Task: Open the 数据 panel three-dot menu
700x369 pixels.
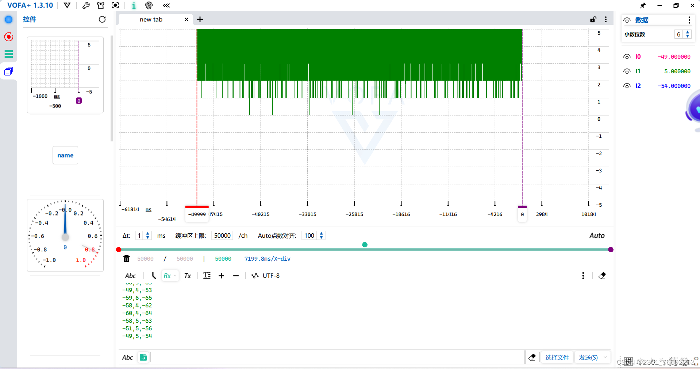Action: [689, 20]
